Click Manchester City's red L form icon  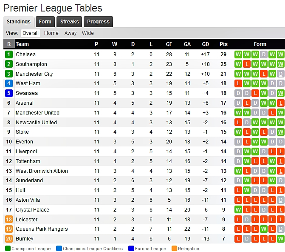264,74
